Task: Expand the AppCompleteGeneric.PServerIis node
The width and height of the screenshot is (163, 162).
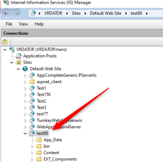Action: 25,76
